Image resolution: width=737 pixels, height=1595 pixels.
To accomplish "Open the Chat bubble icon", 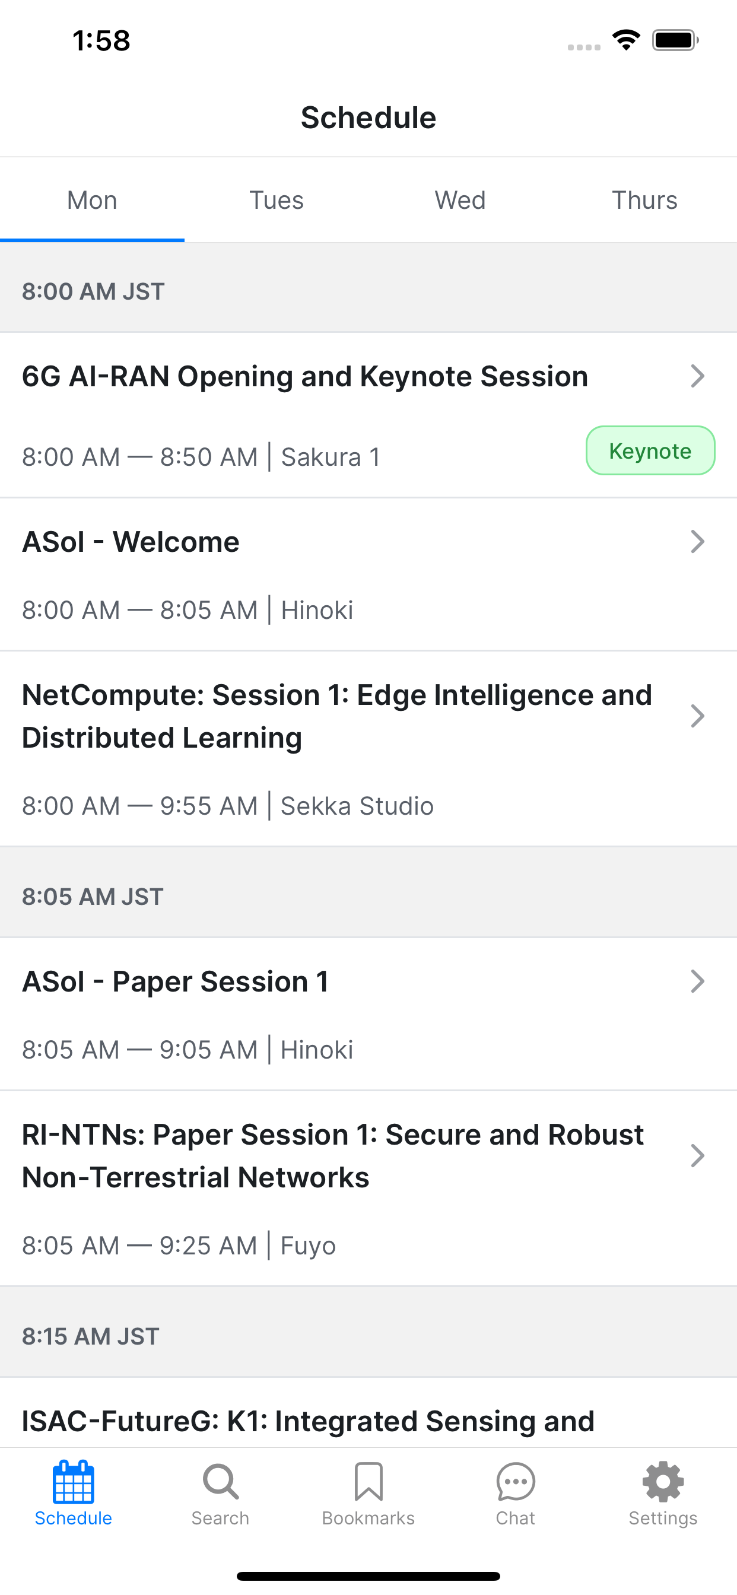I will pyautogui.click(x=515, y=1482).
